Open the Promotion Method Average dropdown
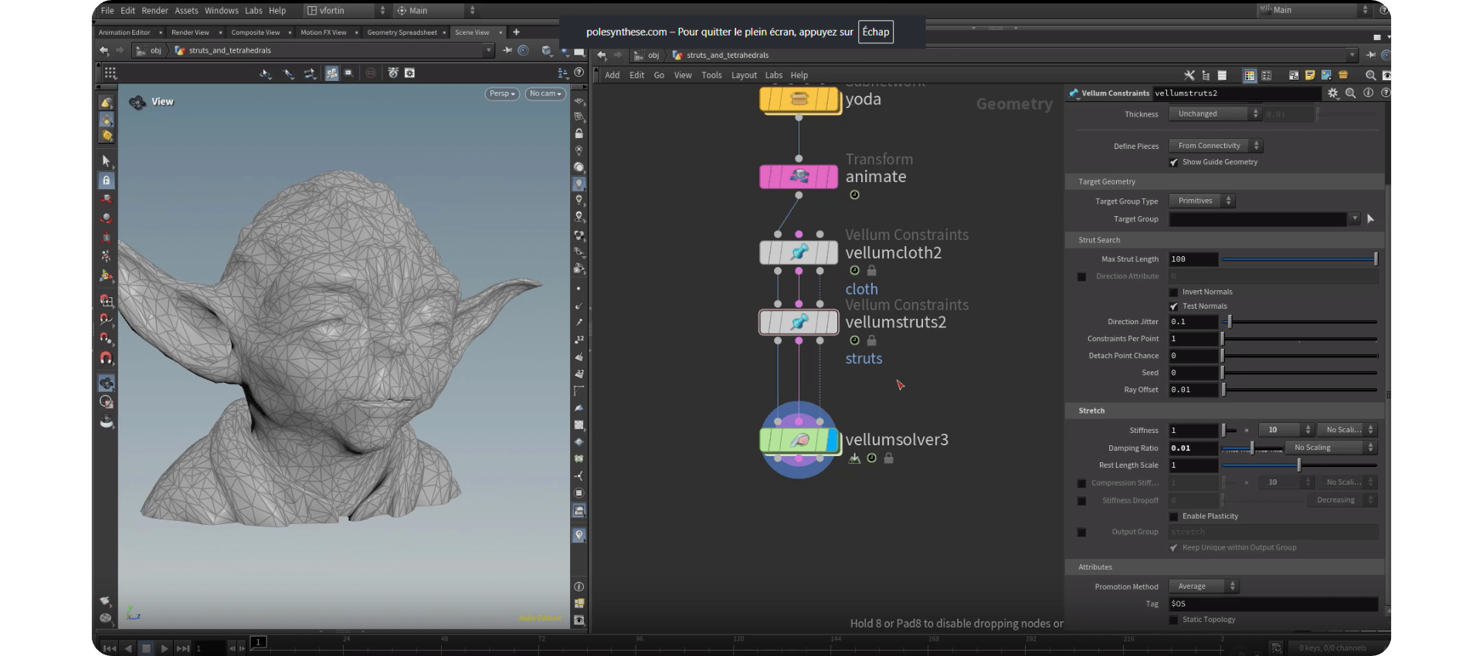Image resolution: width=1483 pixels, height=656 pixels. pyautogui.click(x=1203, y=587)
